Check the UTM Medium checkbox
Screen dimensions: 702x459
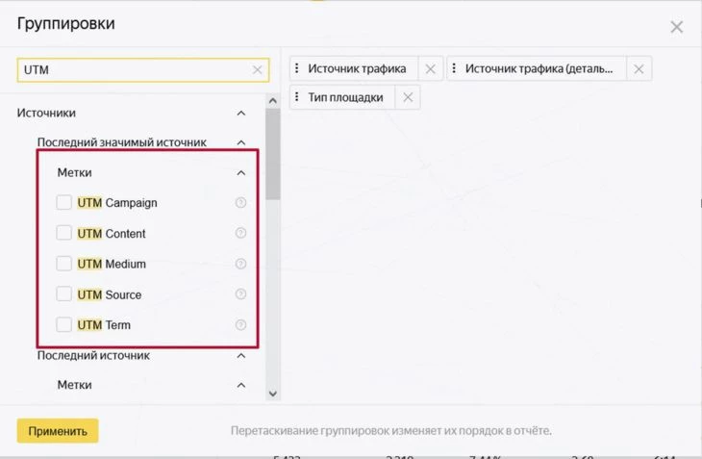coord(63,264)
